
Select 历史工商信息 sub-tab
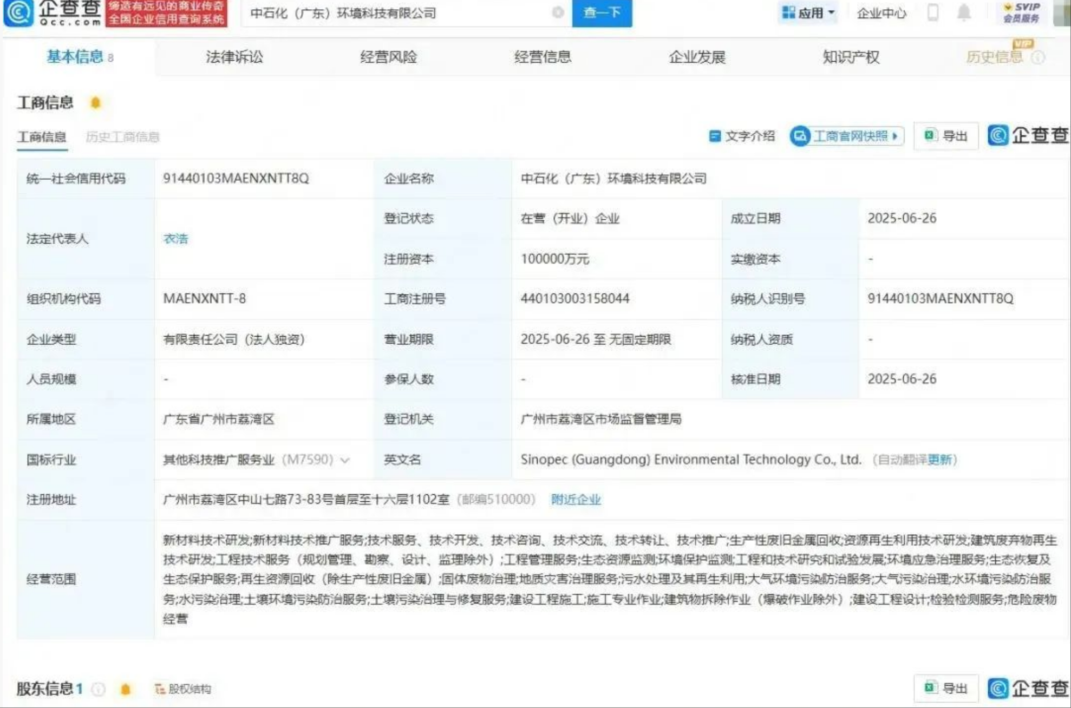coord(122,136)
